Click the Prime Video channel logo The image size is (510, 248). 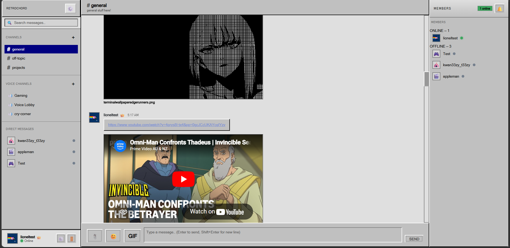pyautogui.click(x=120, y=146)
